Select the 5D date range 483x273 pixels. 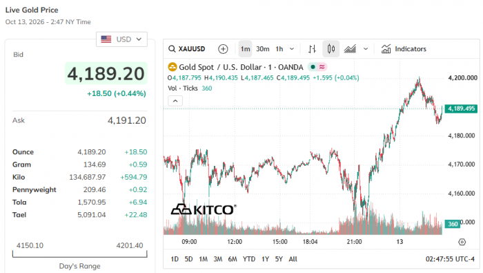coord(188,259)
